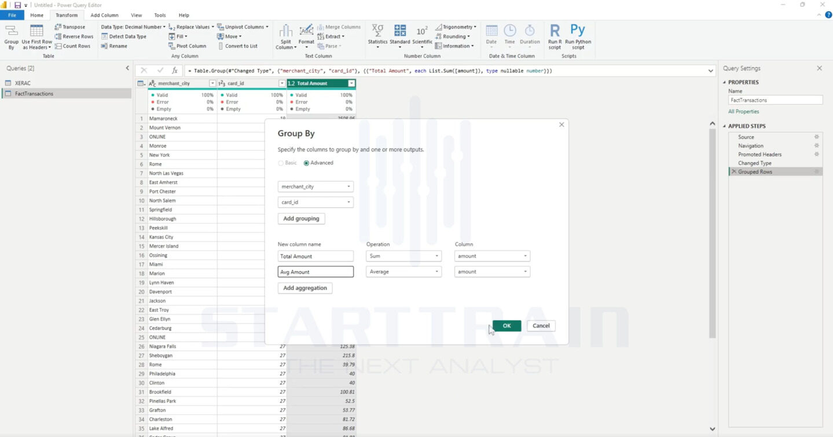Open the All Properties link
The image size is (833, 437).
(x=744, y=112)
